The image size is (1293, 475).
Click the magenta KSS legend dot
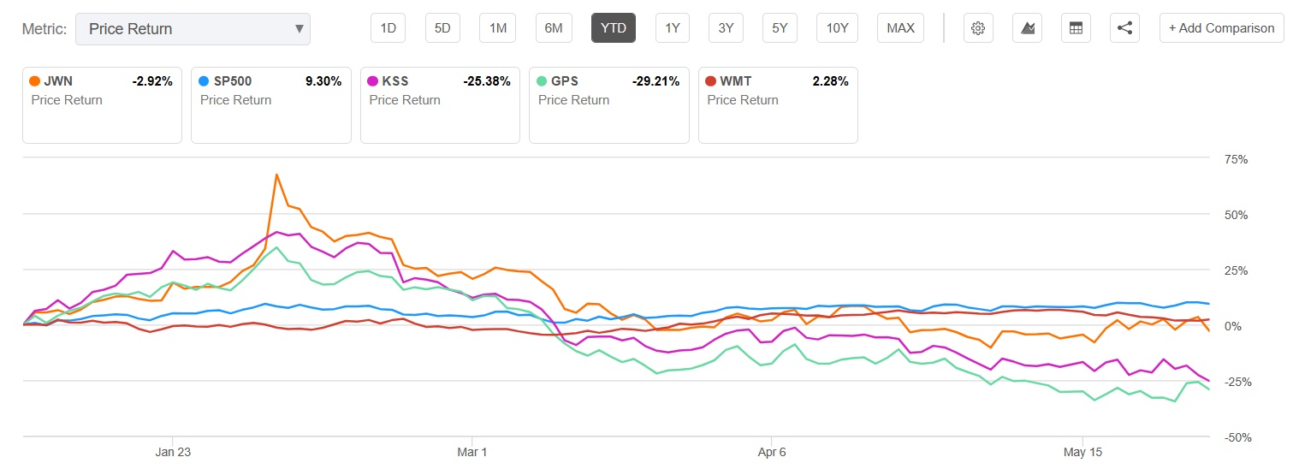(372, 81)
